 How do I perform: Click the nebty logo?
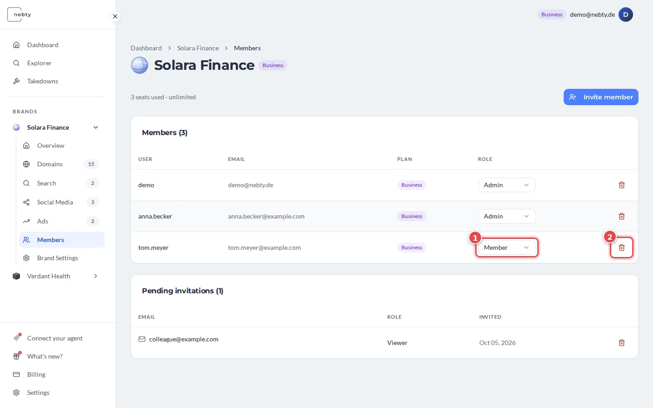coord(19,15)
